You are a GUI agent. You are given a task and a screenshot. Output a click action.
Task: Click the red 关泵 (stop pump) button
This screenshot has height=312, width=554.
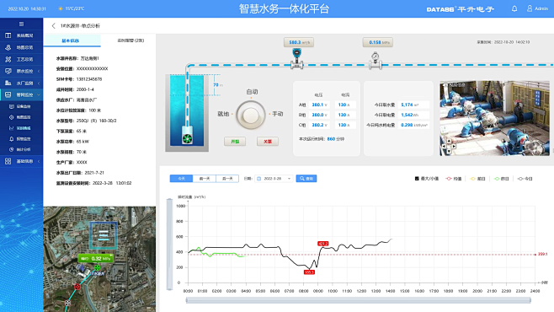268,142
